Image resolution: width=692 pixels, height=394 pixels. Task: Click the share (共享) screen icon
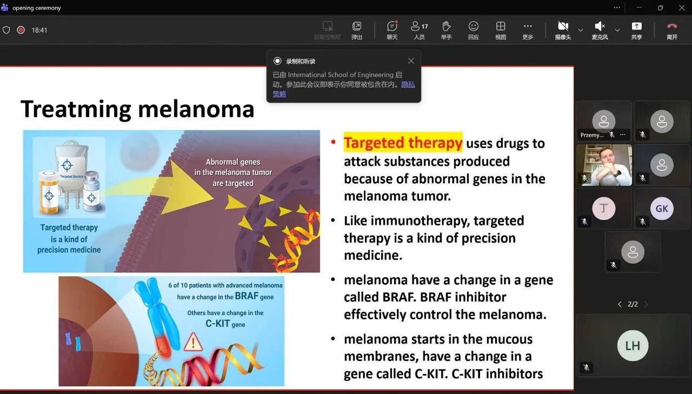pyautogui.click(x=636, y=30)
